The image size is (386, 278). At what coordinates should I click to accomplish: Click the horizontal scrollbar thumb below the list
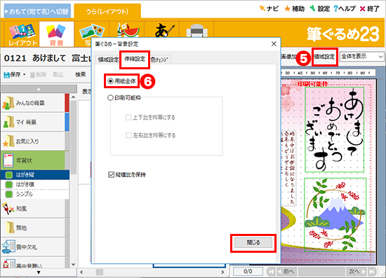100,272
